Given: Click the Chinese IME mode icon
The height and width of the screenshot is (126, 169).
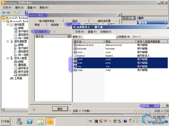Looking at the screenshot, I should 105,121.
